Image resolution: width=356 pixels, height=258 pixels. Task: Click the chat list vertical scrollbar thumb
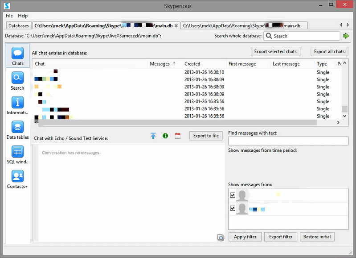345,109
